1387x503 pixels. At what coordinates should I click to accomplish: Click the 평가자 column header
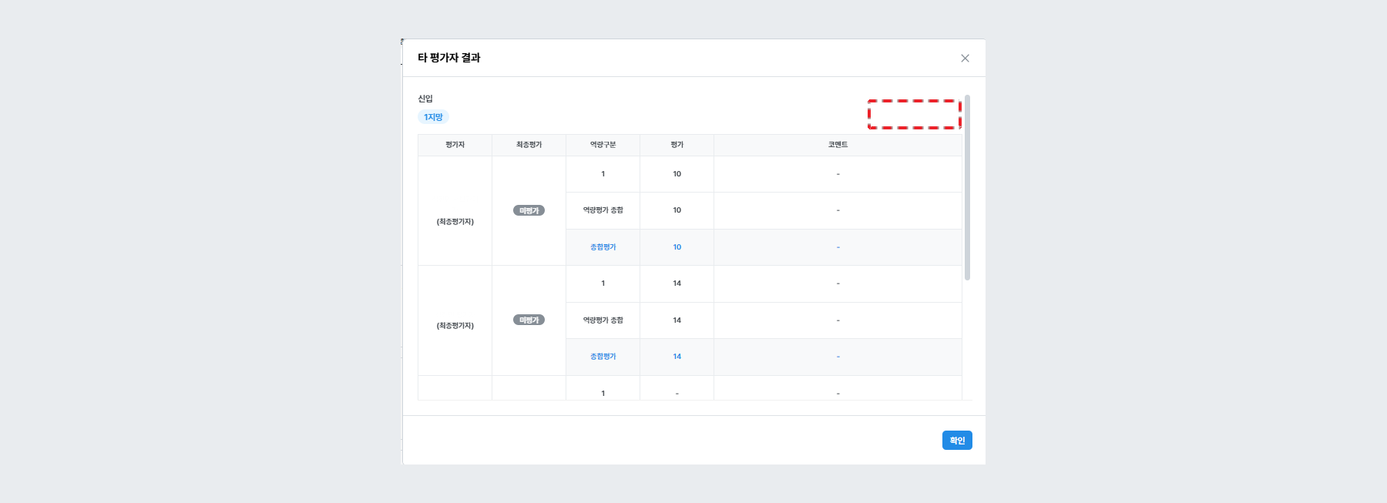click(455, 145)
